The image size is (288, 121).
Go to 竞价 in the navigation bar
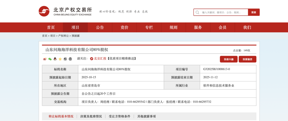point(125,27)
